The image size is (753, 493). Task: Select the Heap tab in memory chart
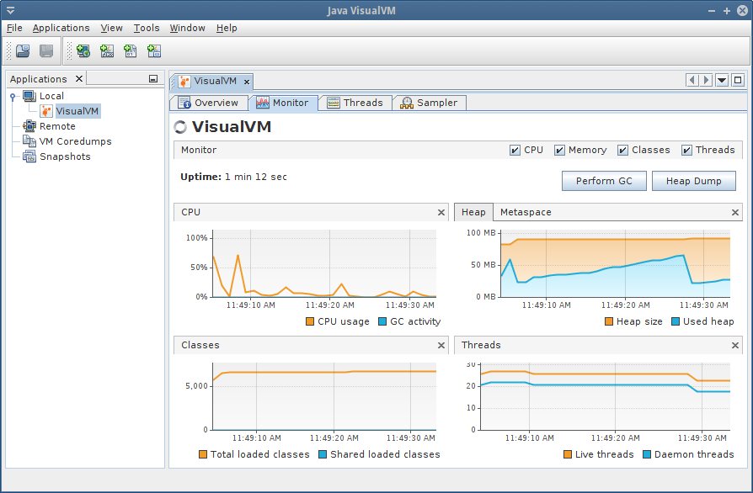[473, 212]
